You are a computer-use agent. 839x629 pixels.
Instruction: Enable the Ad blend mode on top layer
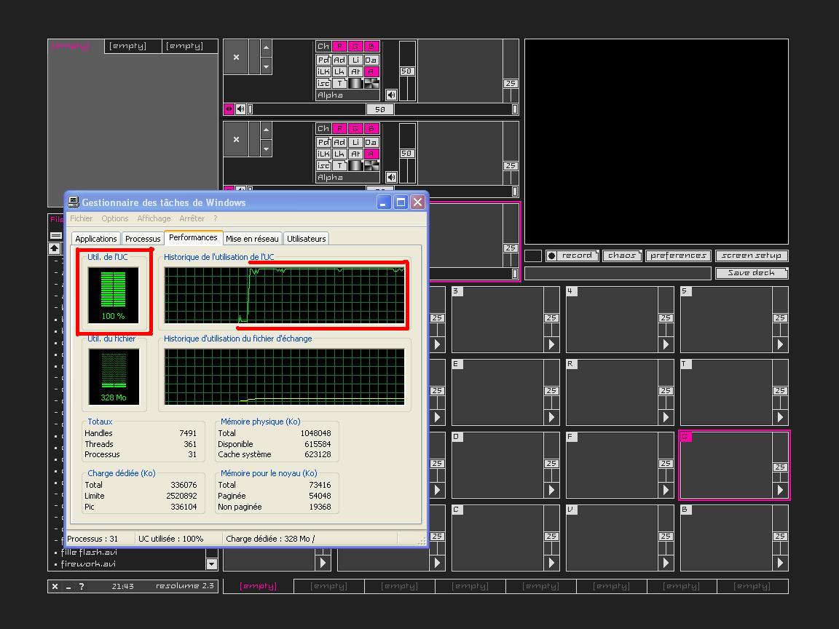click(339, 60)
